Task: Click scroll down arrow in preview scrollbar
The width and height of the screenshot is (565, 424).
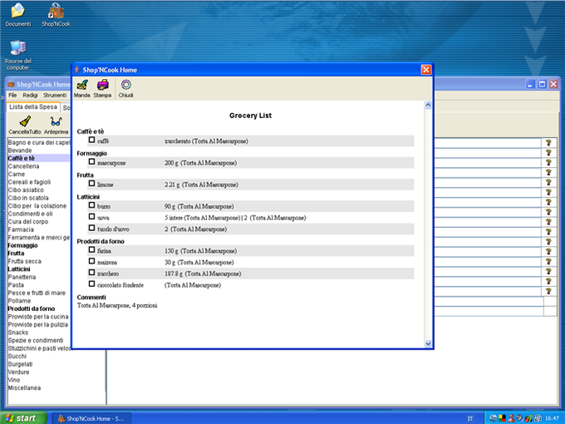Action: [428, 343]
